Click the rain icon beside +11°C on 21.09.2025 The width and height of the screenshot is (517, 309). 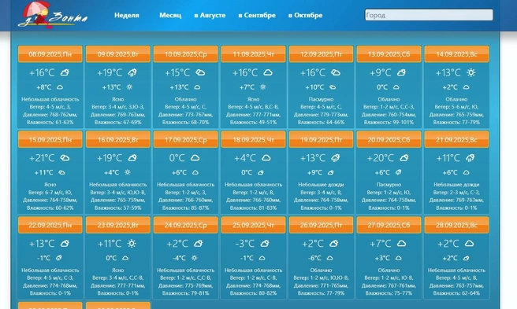tap(470, 158)
